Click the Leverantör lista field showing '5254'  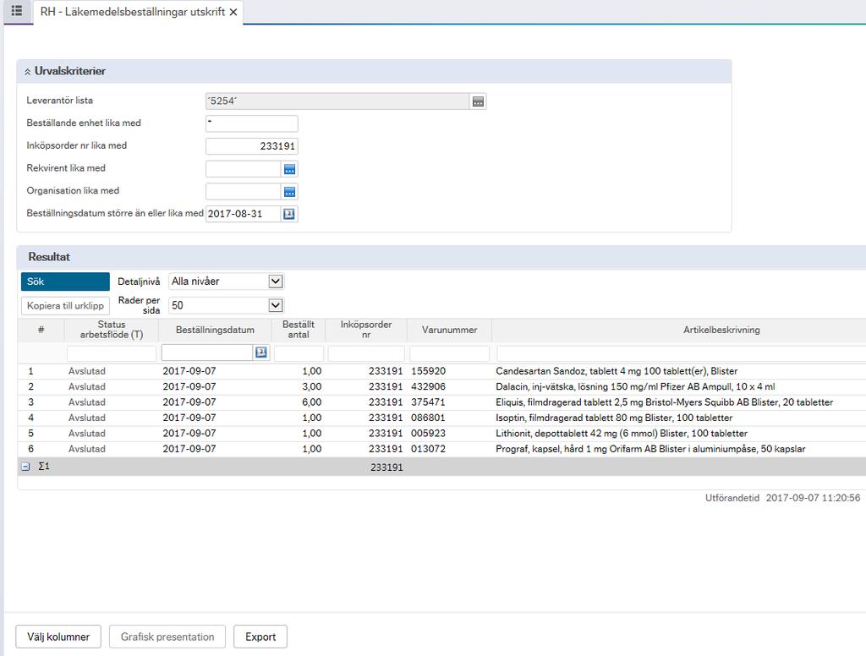click(337, 101)
